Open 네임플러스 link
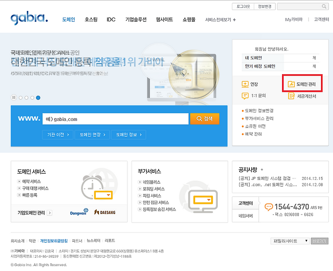The height and width of the screenshot is (271, 333). 152,182
